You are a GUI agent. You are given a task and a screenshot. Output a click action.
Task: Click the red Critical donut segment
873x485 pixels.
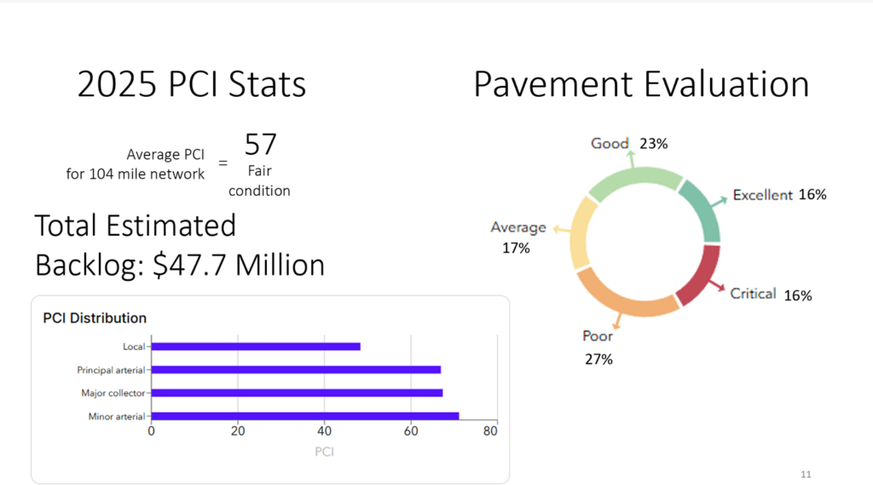699,274
